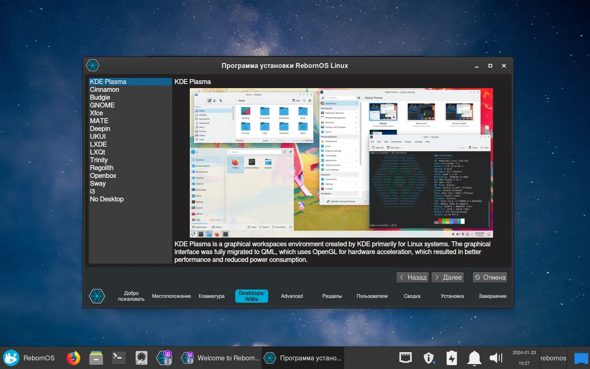Screen dimensions: 590x369
Task: Switch to the Welcome to Reborn... taskbar window
Action: (220, 358)
